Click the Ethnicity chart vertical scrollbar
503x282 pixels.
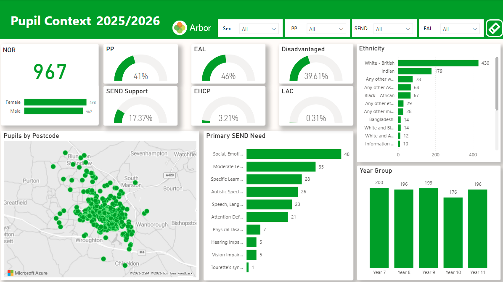(497, 84)
